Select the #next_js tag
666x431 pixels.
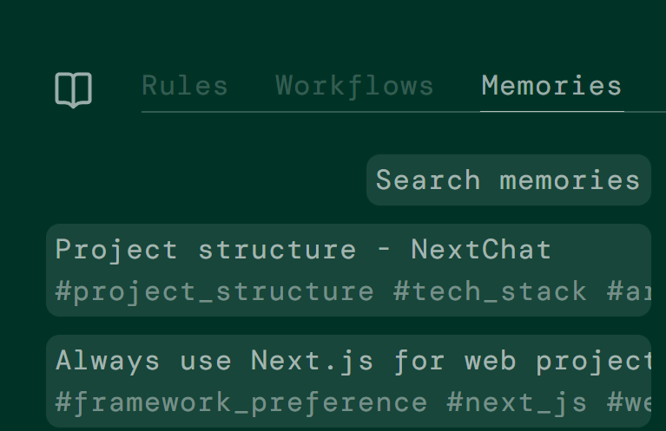click(x=517, y=403)
